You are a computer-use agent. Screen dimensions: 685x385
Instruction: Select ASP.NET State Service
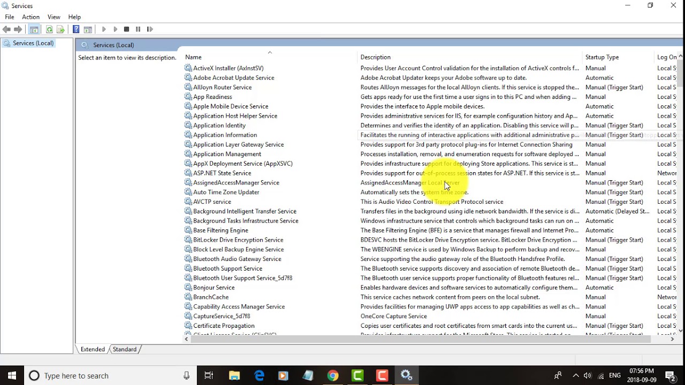[222, 173]
